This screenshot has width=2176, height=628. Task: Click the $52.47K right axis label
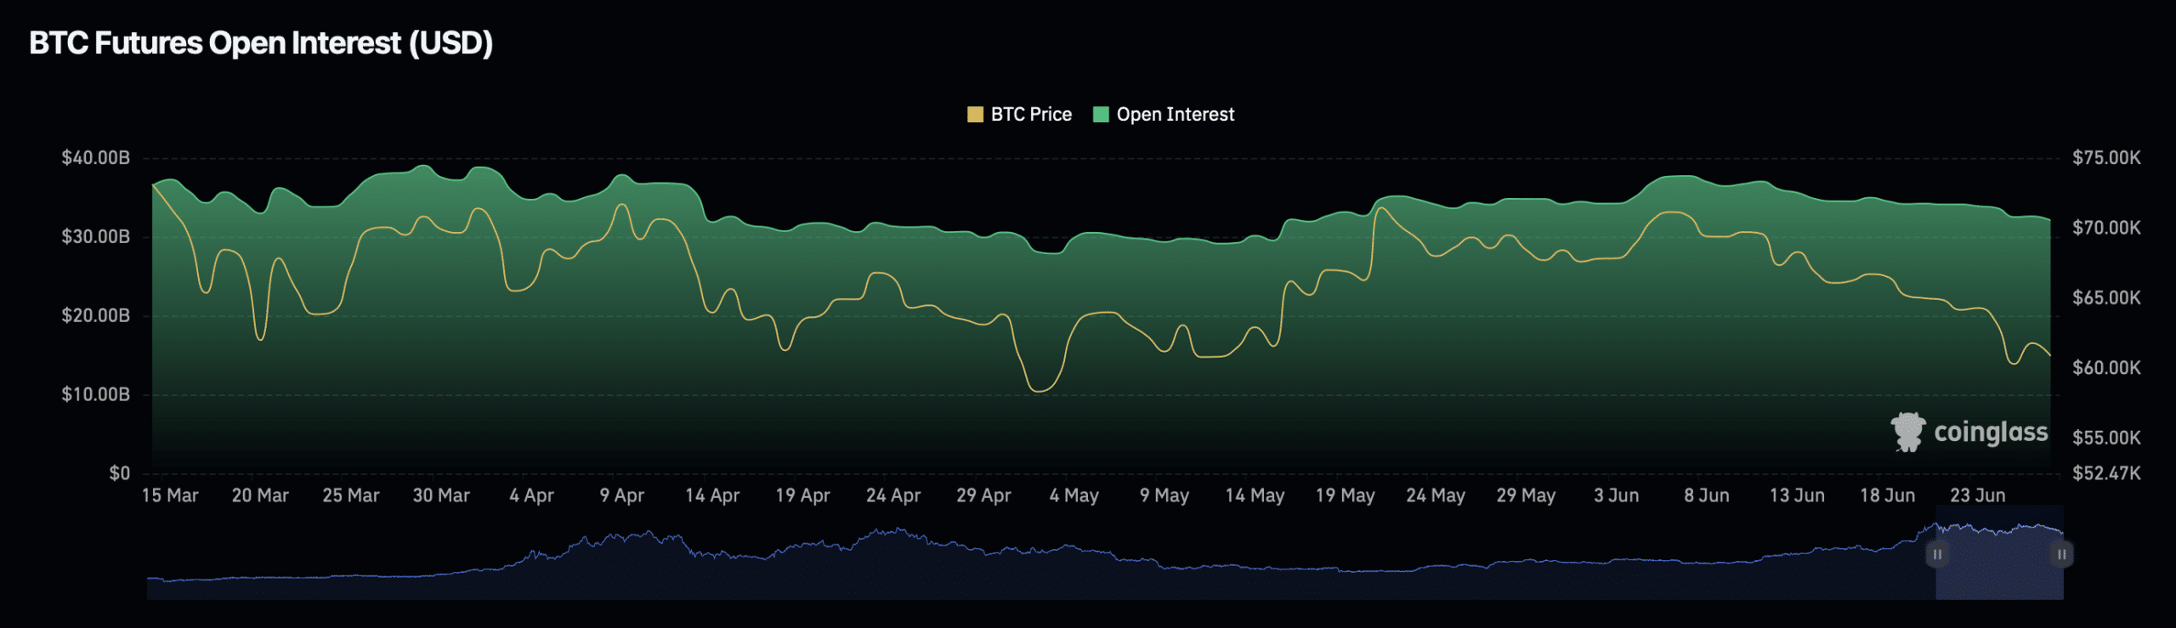[x=2106, y=473]
